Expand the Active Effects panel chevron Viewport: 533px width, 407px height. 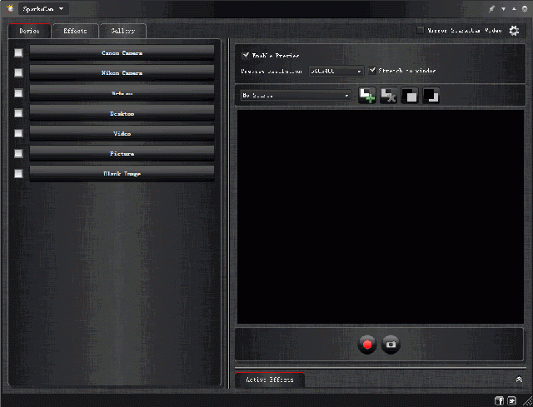coord(519,380)
